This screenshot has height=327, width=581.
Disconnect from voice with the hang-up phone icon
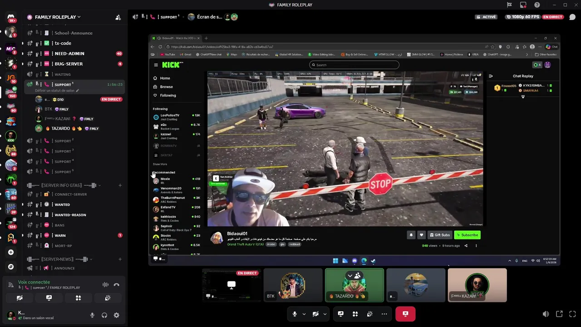pyautogui.click(x=116, y=285)
